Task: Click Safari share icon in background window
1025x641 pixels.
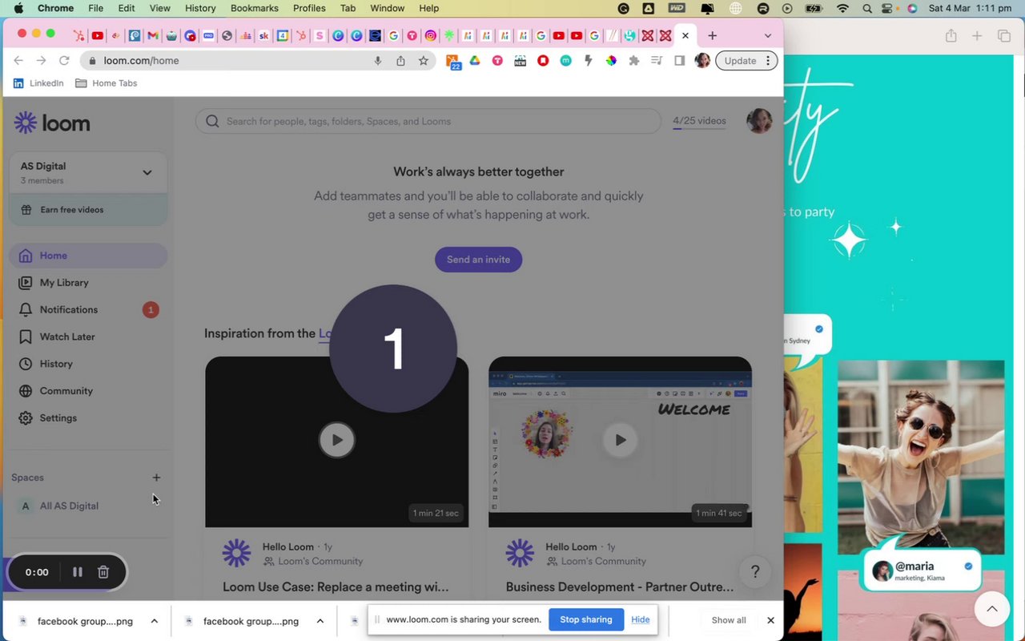Action: tap(951, 36)
